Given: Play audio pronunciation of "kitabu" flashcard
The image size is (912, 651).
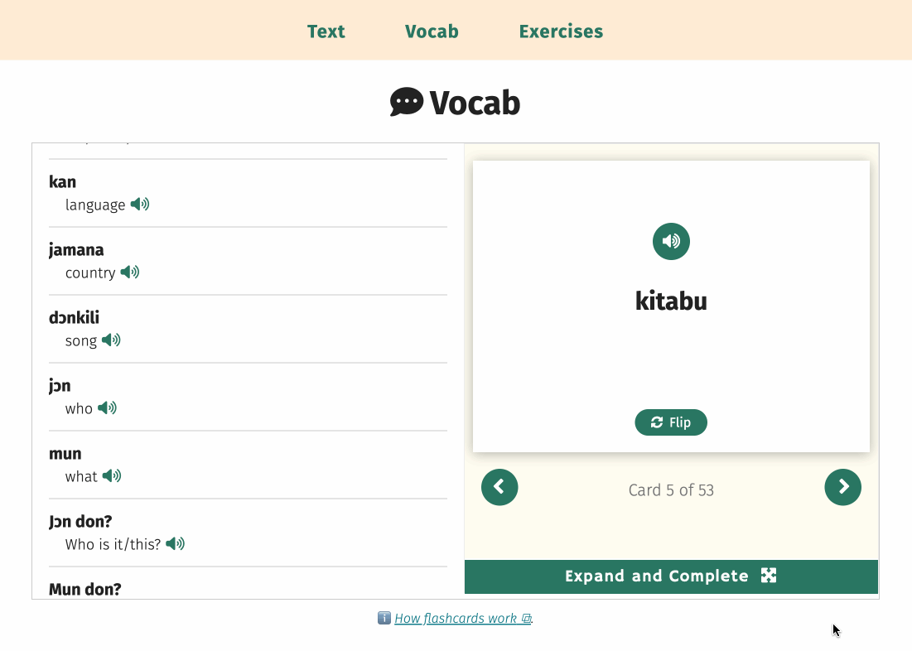Looking at the screenshot, I should (671, 241).
